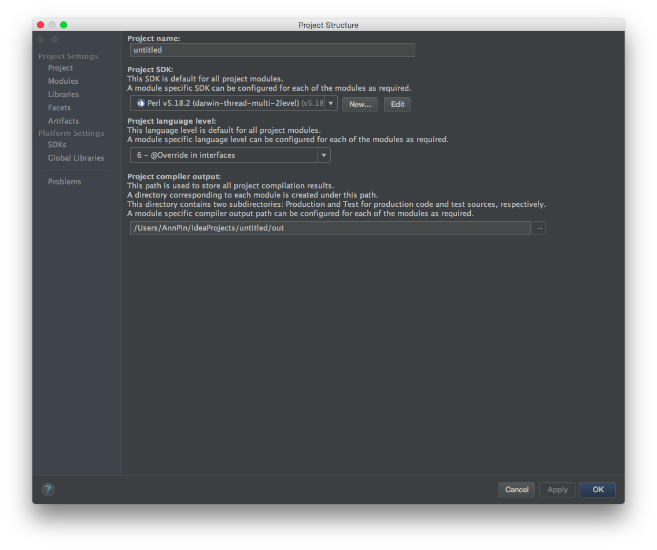Open Modules in the settings sidebar
Image resolution: width=657 pixels, height=550 pixels.
63,81
